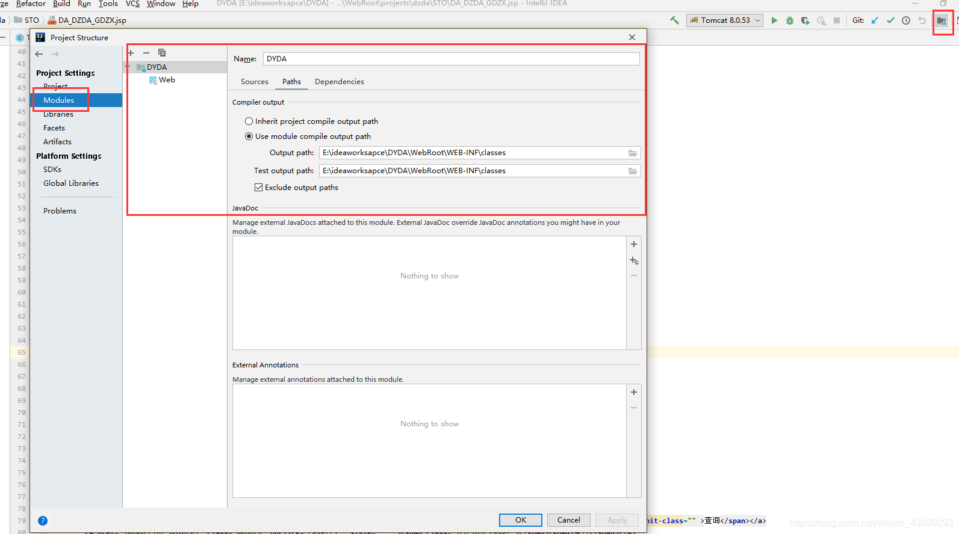Switch to the Dependencies tab
This screenshot has width=959, height=534.
340,82
